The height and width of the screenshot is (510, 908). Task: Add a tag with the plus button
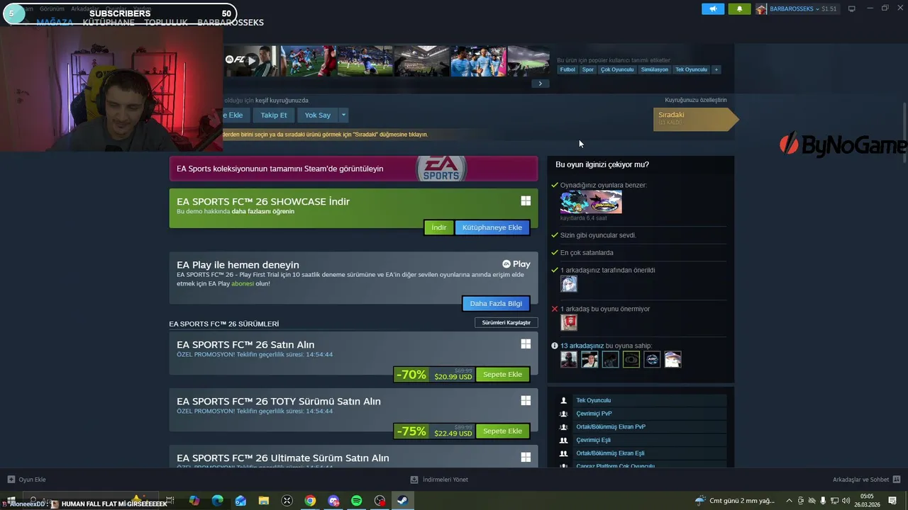pos(716,69)
